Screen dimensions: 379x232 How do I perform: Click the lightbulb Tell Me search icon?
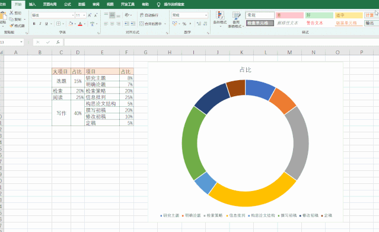click(158, 4)
